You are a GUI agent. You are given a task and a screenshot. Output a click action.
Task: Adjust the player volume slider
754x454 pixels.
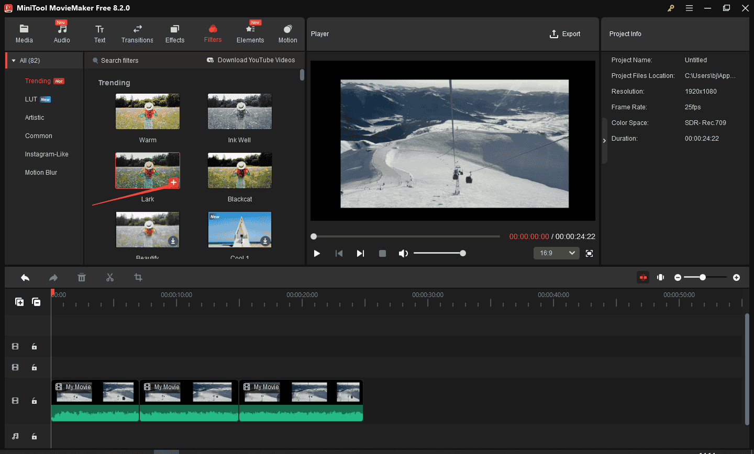(440, 253)
